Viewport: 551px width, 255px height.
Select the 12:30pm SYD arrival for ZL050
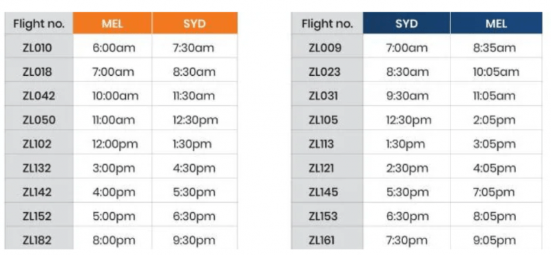[x=195, y=120]
